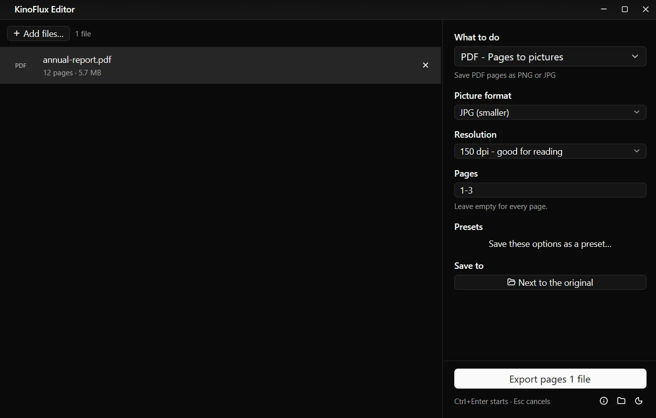Click the Pages input field

coord(550,190)
